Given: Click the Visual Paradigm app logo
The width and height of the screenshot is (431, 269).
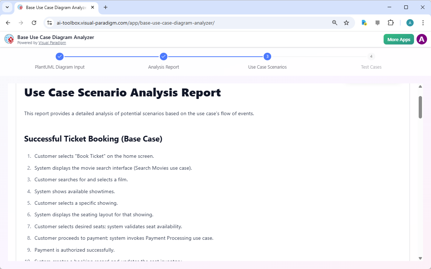Looking at the screenshot, I should pyautogui.click(x=9, y=39).
